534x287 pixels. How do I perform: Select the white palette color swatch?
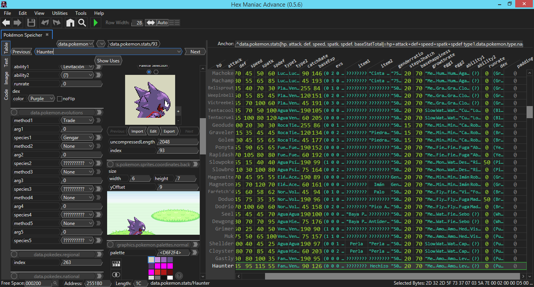pyautogui.click(x=170, y=278)
